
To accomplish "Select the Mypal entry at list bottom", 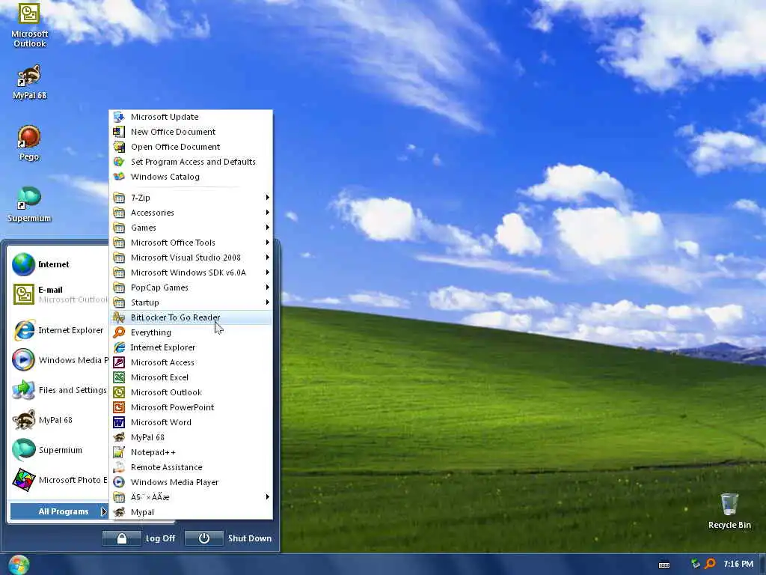I will (191, 512).
